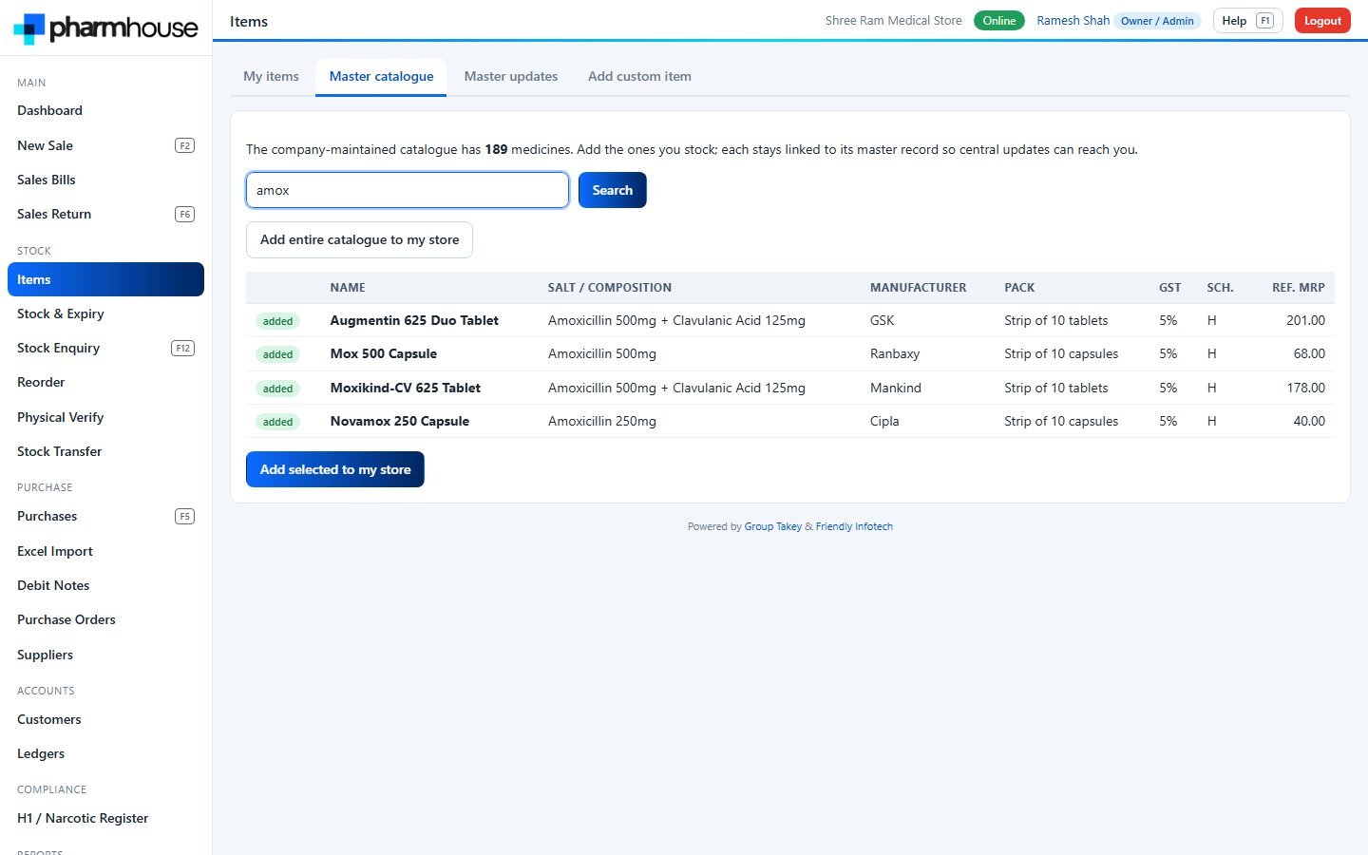Open Sales Return in the sidebar
The width and height of the screenshot is (1368, 855).
pyautogui.click(x=105, y=214)
